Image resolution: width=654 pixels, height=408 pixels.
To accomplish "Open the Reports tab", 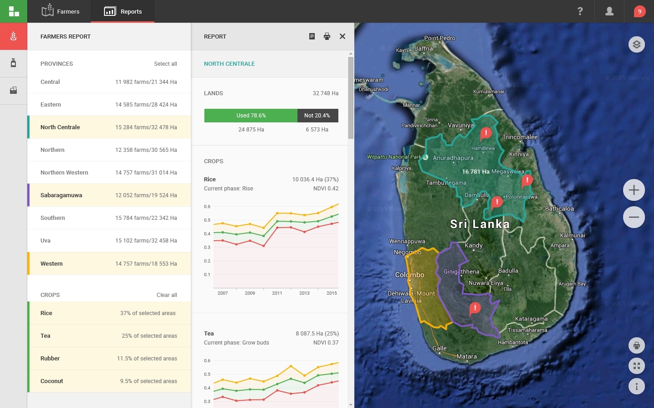I will tap(123, 11).
